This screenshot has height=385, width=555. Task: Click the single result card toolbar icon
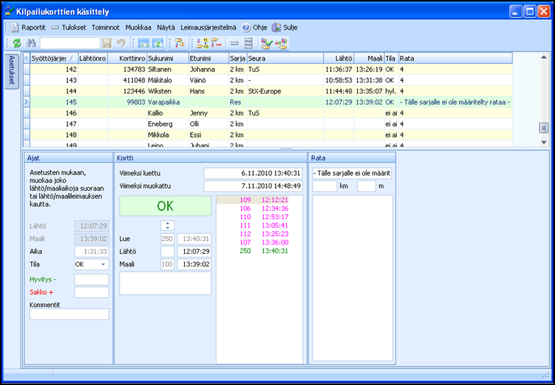click(235, 43)
